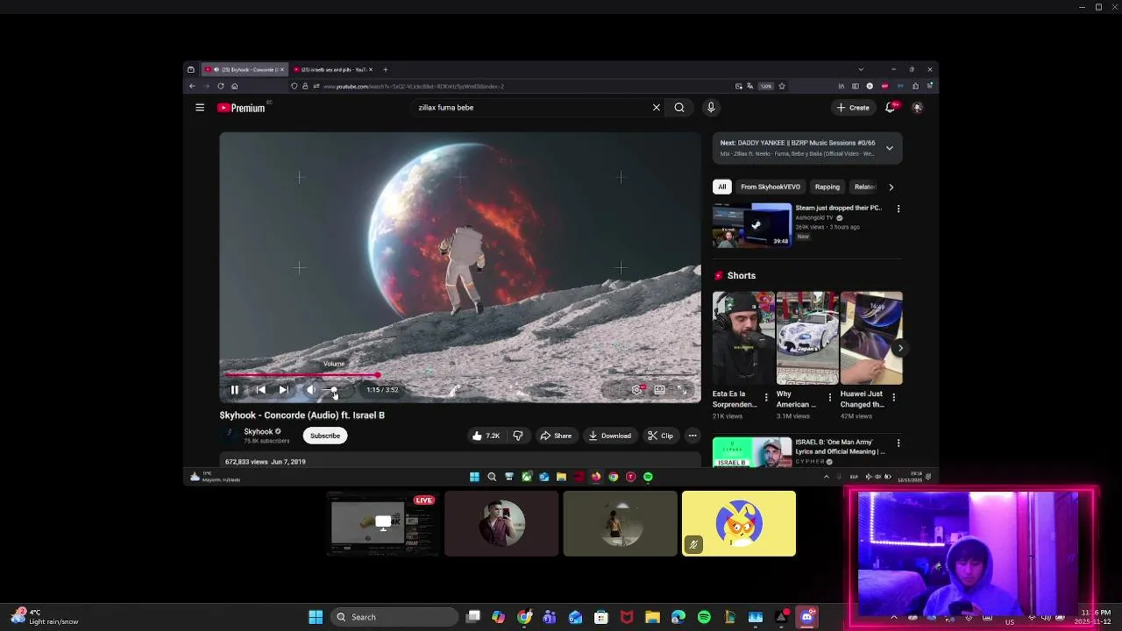
Task: Dislike the video with thumbs down
Action: click(518, 436)
